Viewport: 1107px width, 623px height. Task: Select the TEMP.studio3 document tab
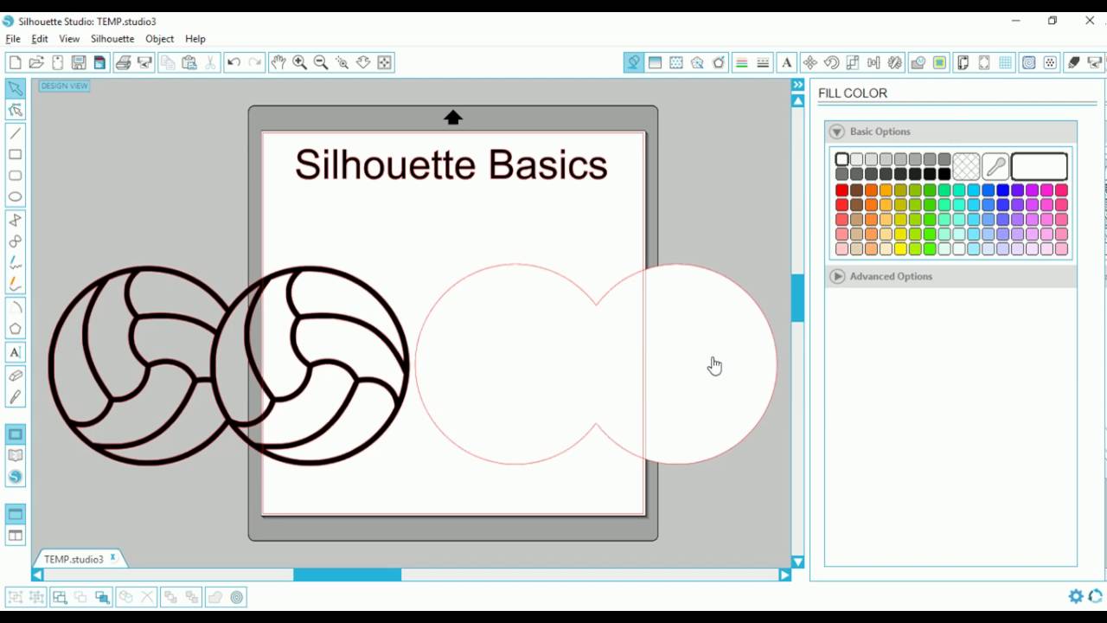pos(74,559)
